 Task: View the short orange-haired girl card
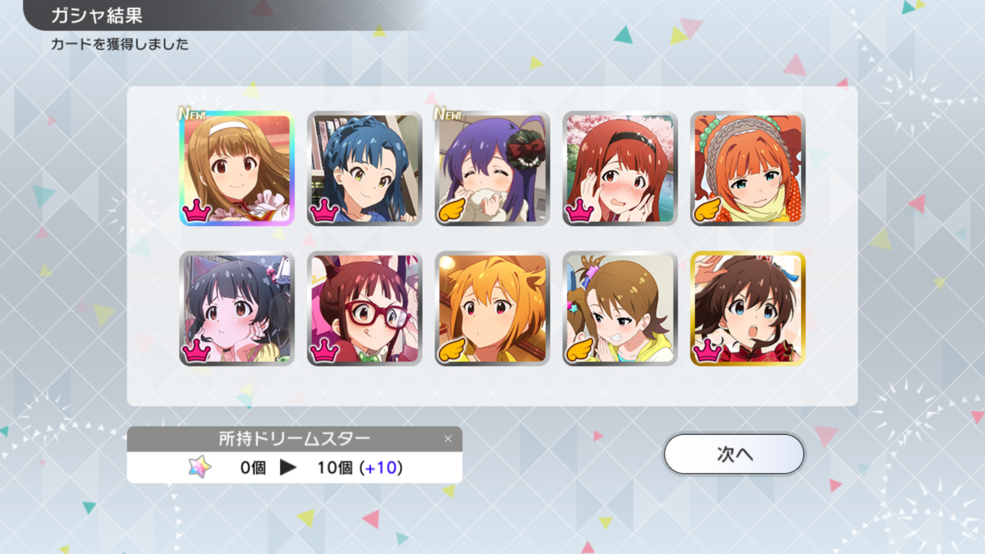[x=492, y=308]
